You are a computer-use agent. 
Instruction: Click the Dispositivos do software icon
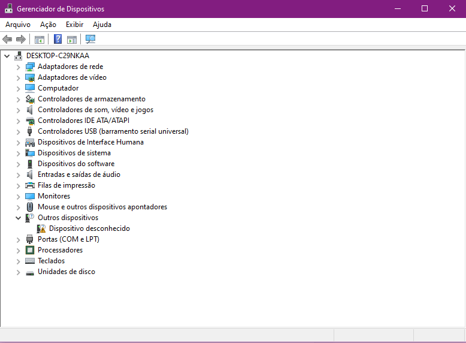pyautogui.click(x=30, y=164)
